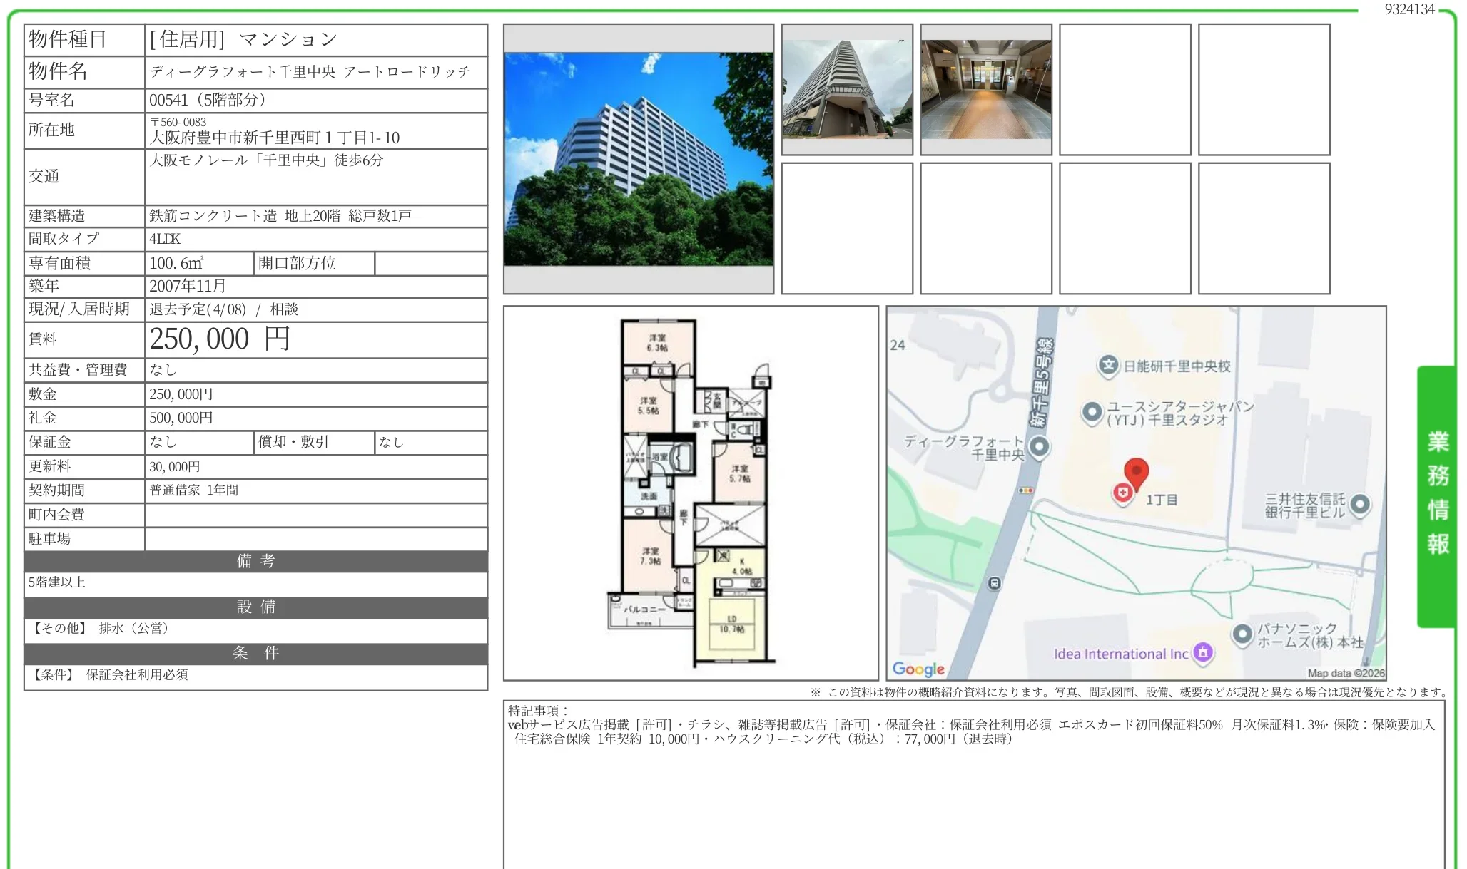
Task: Open the Google logo link on map
Action: point(918,669)
